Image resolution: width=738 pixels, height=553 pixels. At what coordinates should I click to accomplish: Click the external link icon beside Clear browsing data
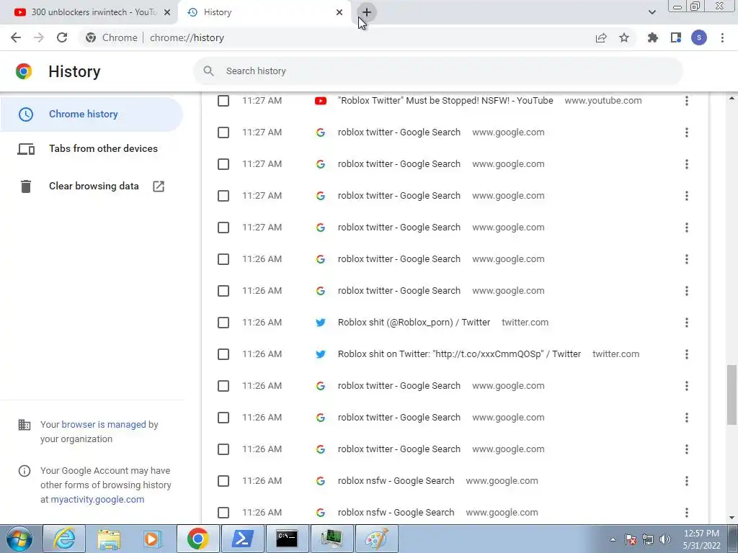(159, 186)
